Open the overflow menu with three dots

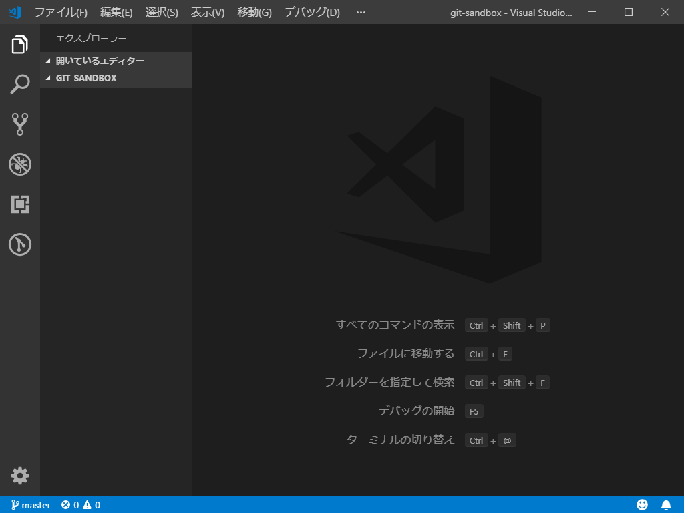click(x=360, y=11)
